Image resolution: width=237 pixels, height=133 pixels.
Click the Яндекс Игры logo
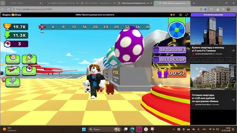coord(12,15)
